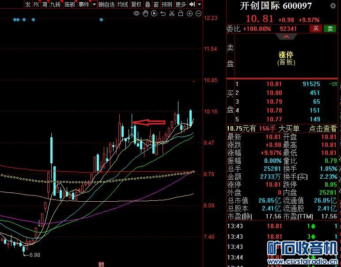Open the 复权 adjustment option

(136, 4)
